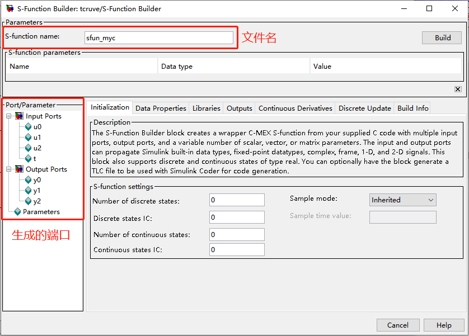Viewport: 469px width, 336px height.
Task: Open the Sample mode Inherited dropdown
Action: (402, 200)
